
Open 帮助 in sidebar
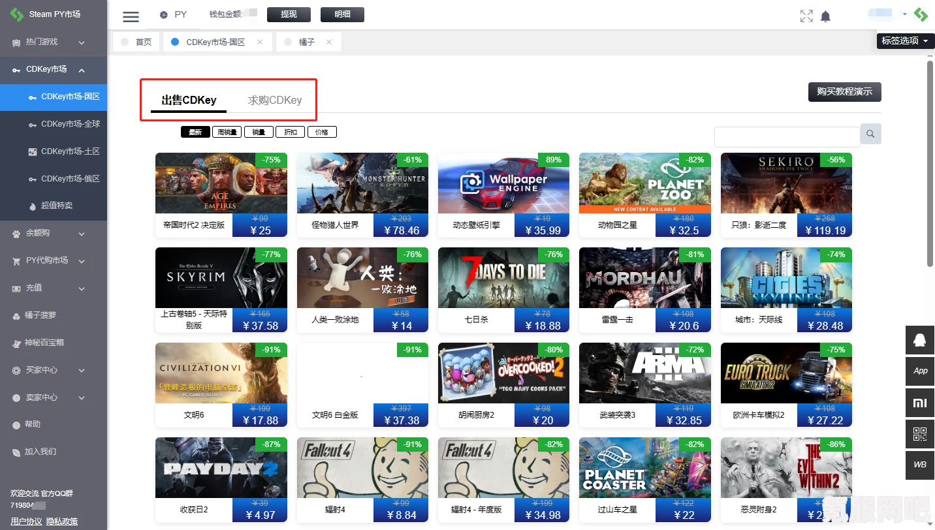coord(54,424)
